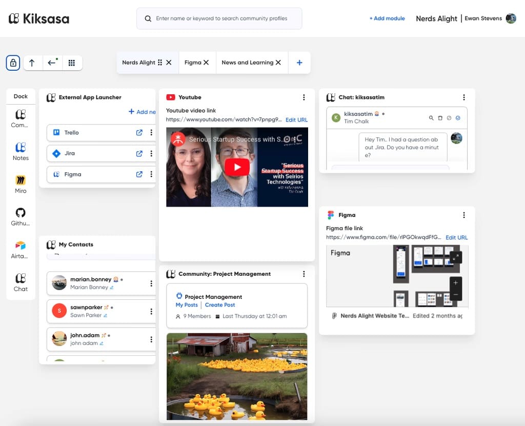Click the upload arrow icon in the toolbar
Viewport: 525px width, 426px height.
pyautogui.click(x=32, y=63)
